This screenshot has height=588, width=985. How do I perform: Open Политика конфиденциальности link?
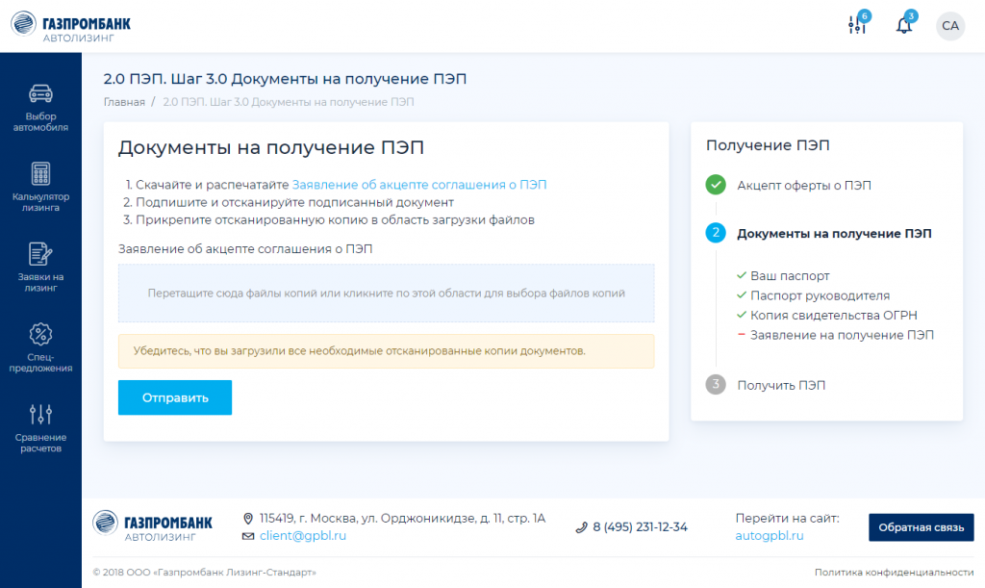tap(894, 573)
